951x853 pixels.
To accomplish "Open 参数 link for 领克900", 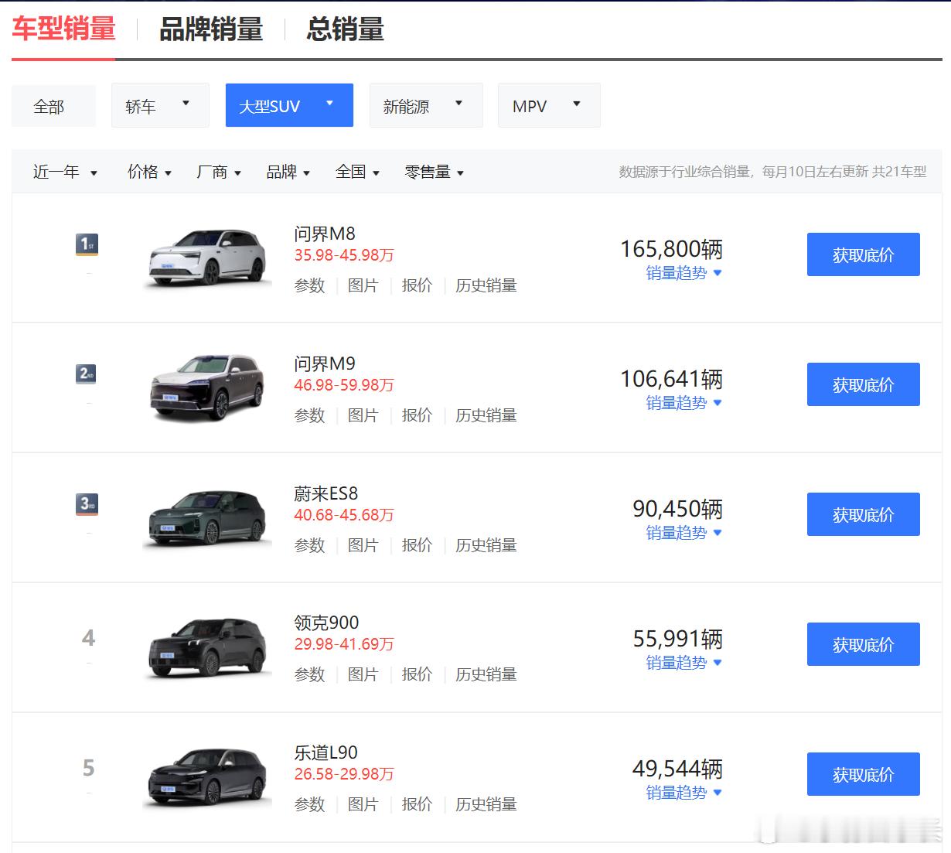I will [309, 674].
